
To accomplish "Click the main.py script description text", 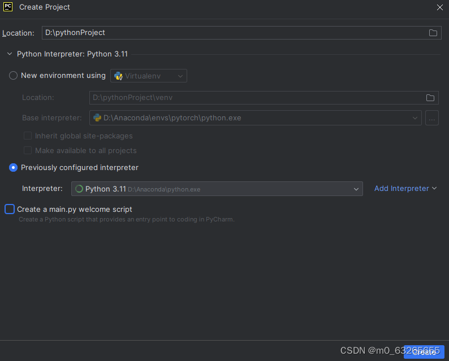I will point(127,219).
